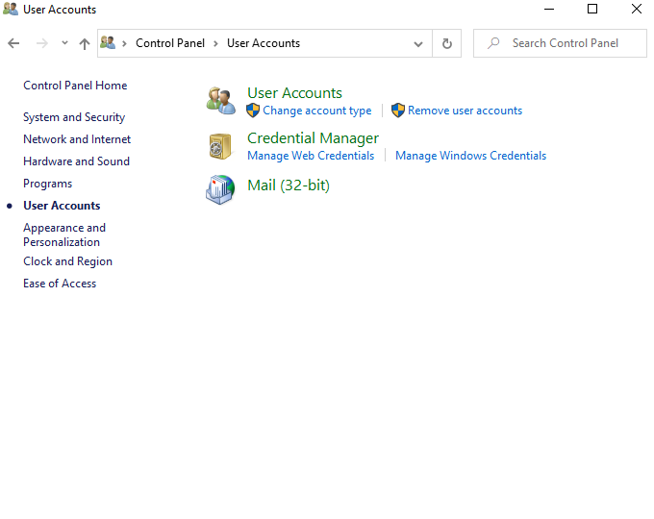This screenshot has height=519, width=654.
Task: Close the User Accounts window
Action: [x=636, y=10]
